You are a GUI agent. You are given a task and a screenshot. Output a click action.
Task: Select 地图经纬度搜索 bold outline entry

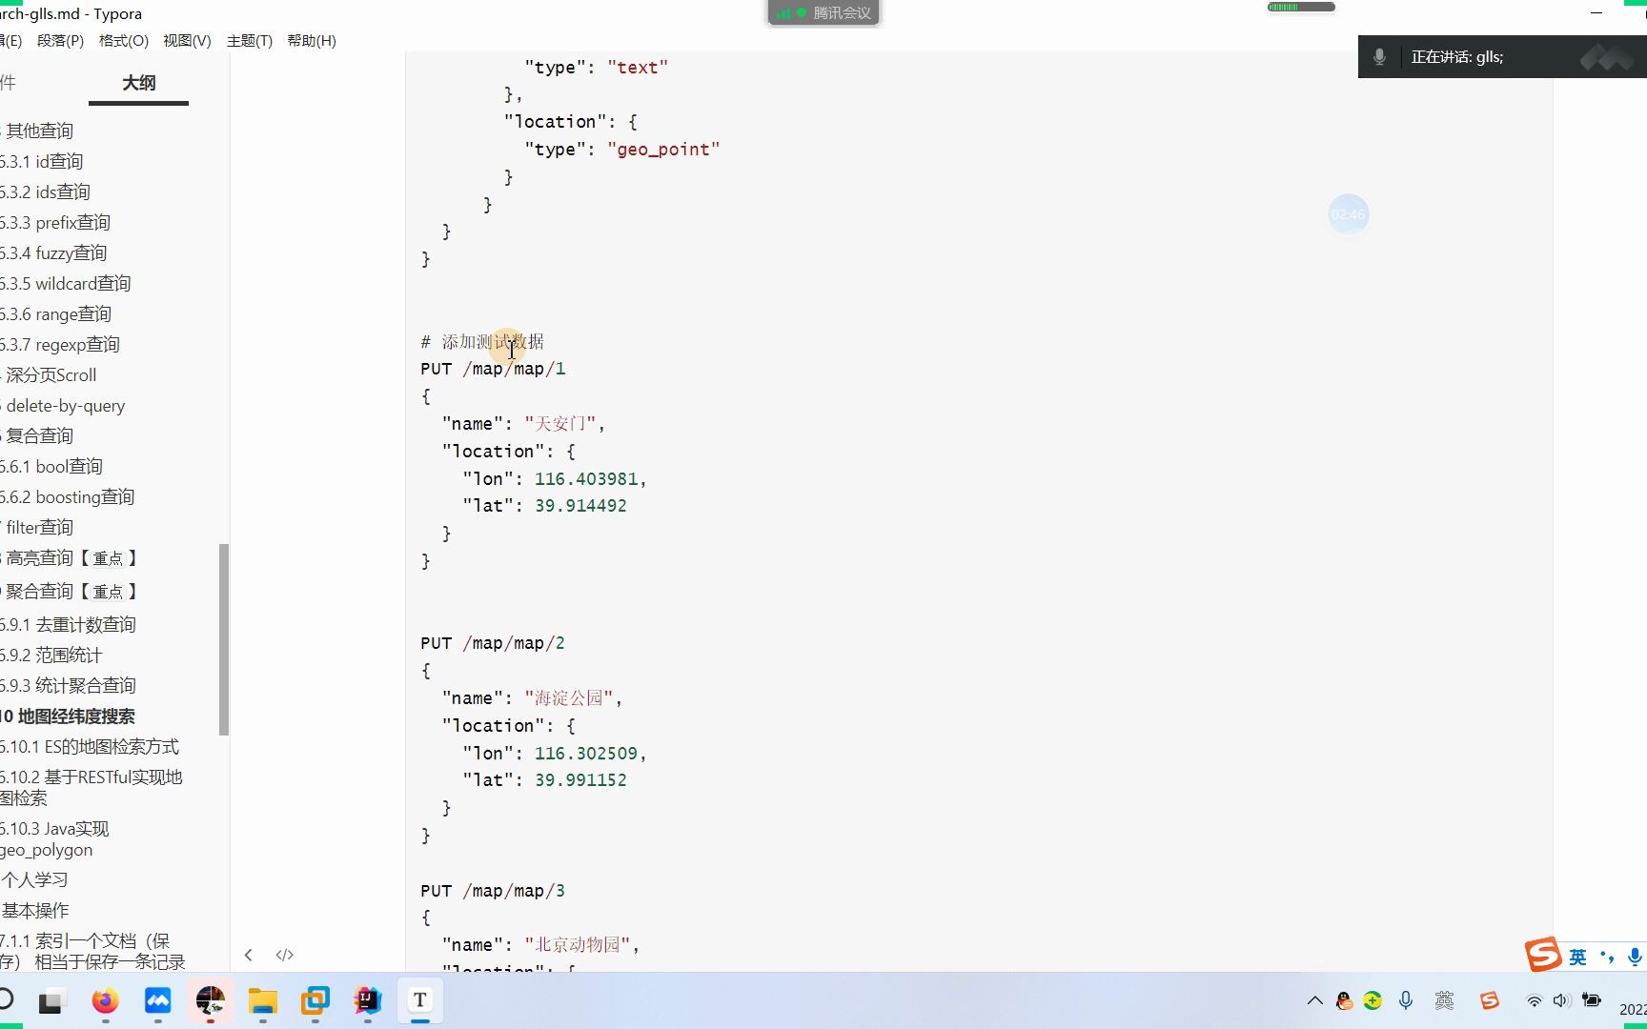(76, 716)
